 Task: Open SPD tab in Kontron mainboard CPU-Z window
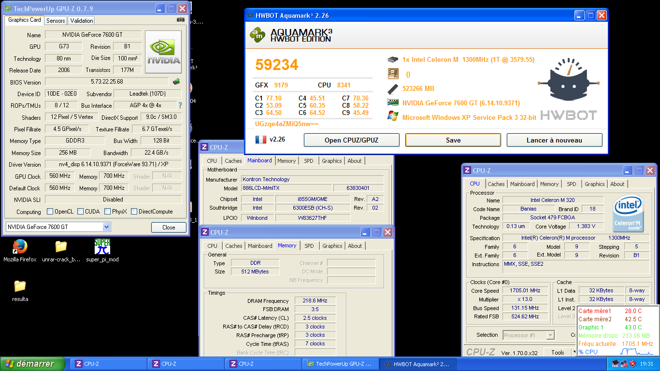point(309,161)
